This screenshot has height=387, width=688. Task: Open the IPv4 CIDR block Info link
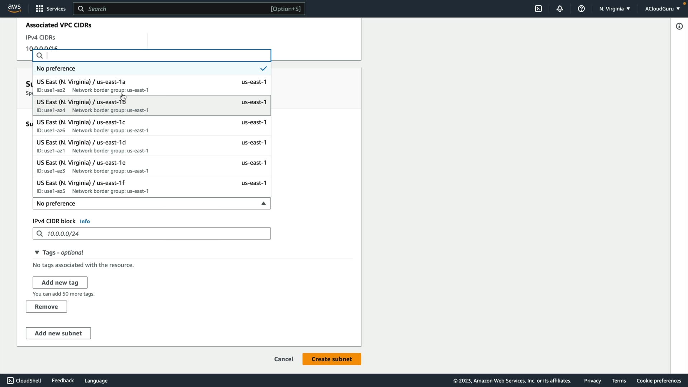pos(85,221)
